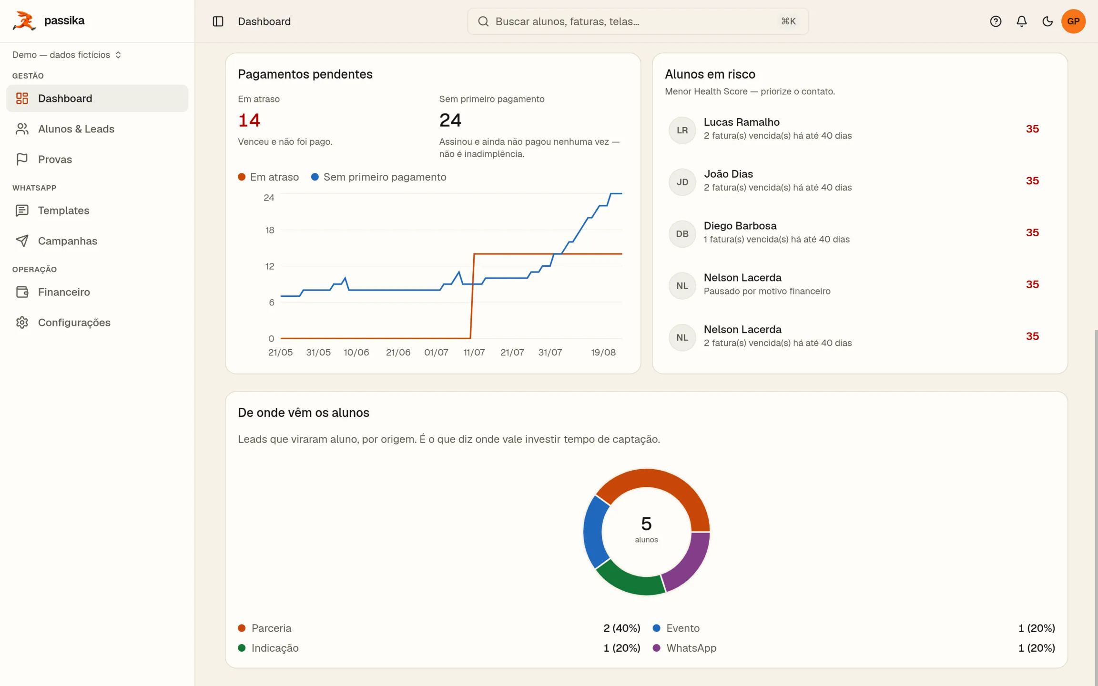Image resolution: width=1098 pixels, height=686 pixels.
Task: Click the Provas flag icon
Action: pyautogui.click(x=22, y=159)
